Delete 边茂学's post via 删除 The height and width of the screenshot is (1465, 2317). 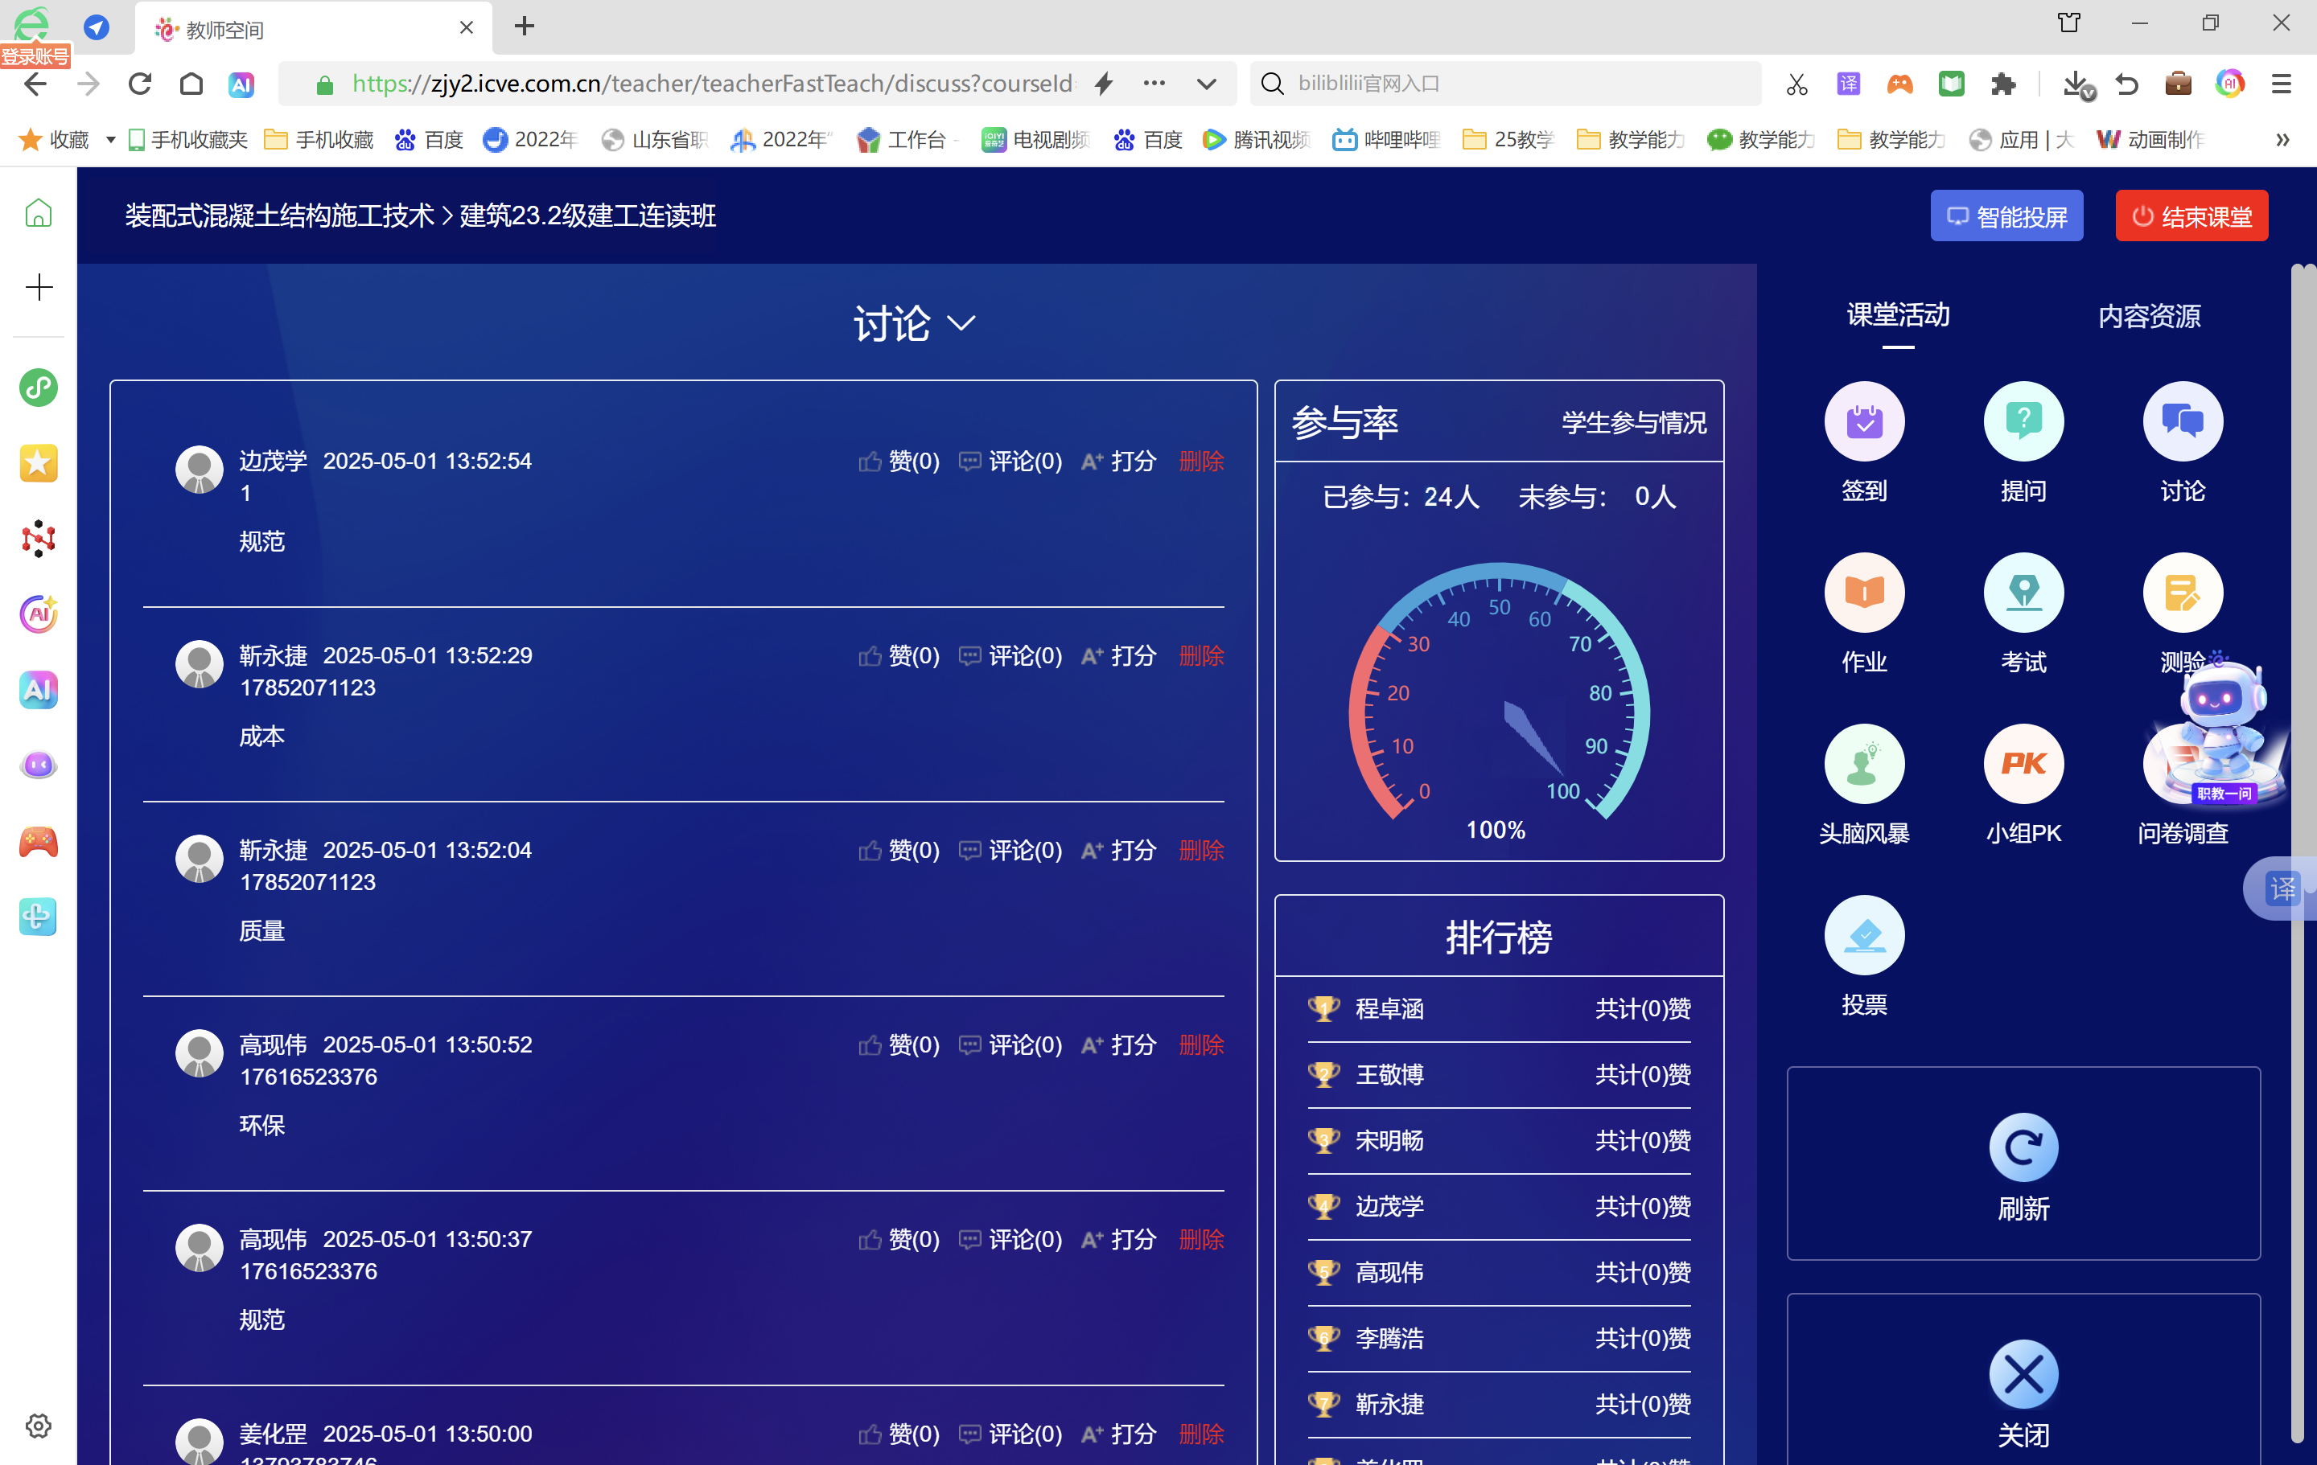[1201, 461]
